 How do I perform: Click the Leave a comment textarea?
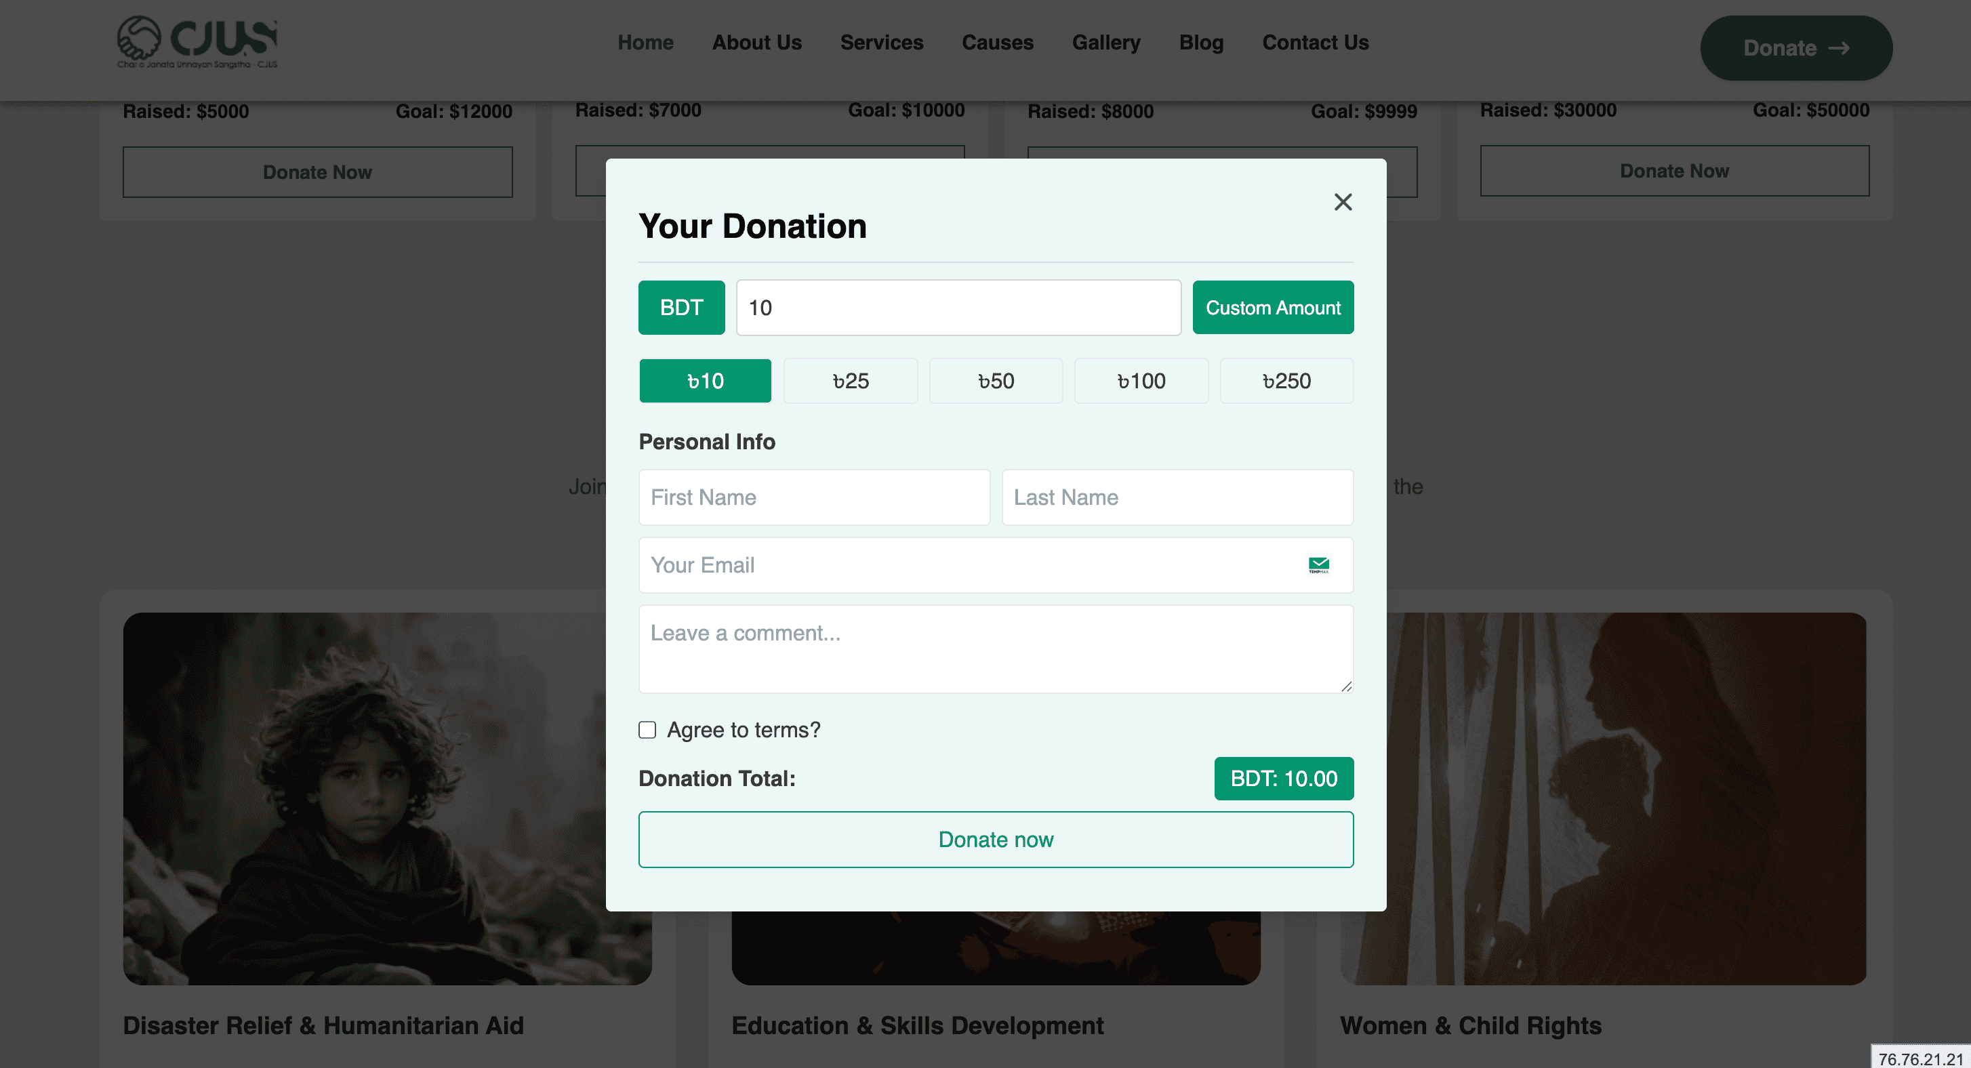coord(996,649)
